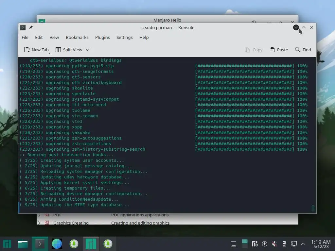Click the show desktop tray icon
335x251 pixels.
234,244
